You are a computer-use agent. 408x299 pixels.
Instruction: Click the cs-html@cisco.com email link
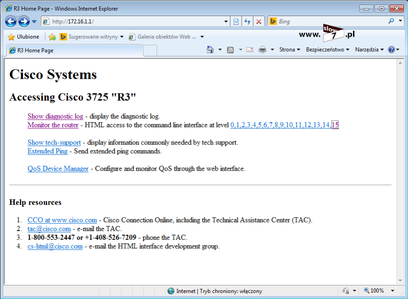55,246
